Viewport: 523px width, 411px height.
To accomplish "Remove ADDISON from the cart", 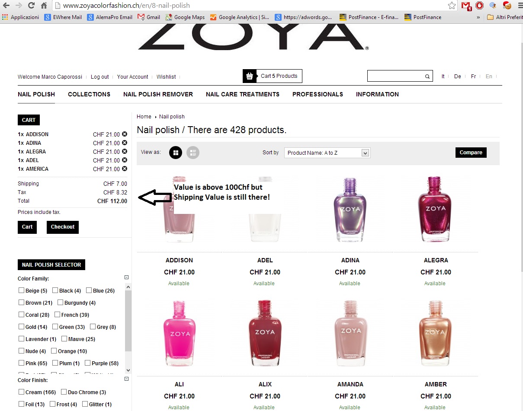I will tap(125, 134).
